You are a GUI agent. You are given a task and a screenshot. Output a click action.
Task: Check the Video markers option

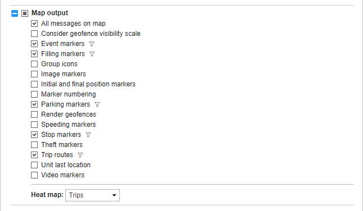coord(34,175)
